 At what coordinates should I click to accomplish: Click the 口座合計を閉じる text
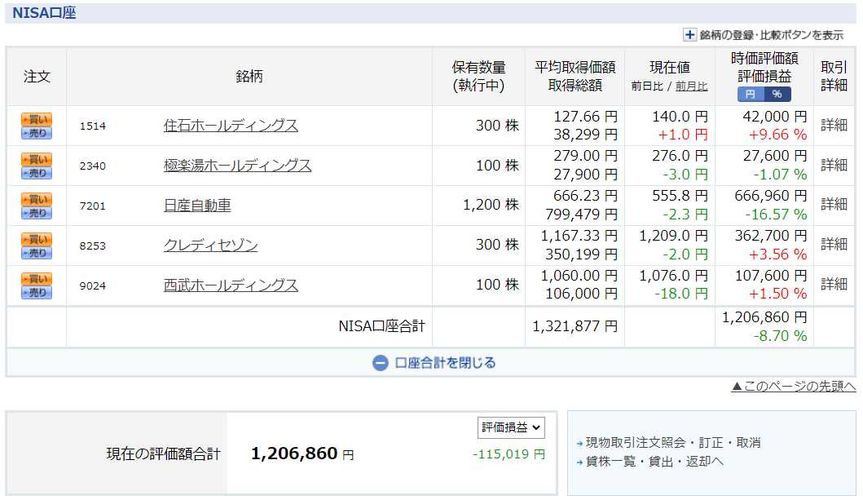445,363
